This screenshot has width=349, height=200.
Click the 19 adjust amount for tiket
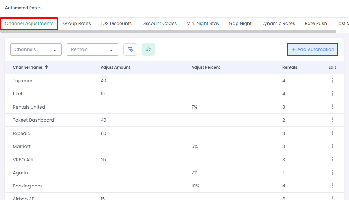click(x=103, y=94)
